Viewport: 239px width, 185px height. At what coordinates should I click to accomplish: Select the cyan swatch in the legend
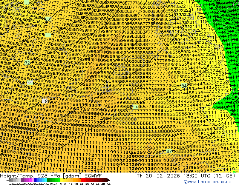point(46,180)
